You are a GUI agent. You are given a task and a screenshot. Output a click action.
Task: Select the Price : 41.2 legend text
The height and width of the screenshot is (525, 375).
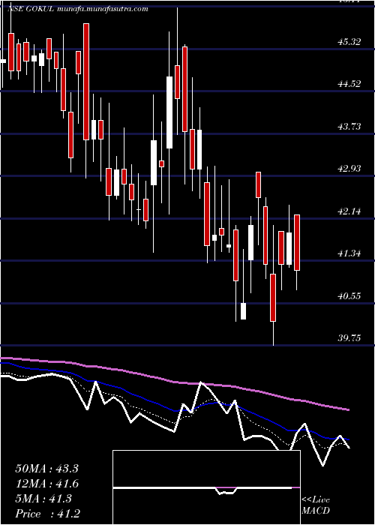[47, 514]
